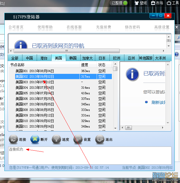Viewport: 180px width, 183px height.
Task: Sort by 速度 column header
Action: coord(88,65)
